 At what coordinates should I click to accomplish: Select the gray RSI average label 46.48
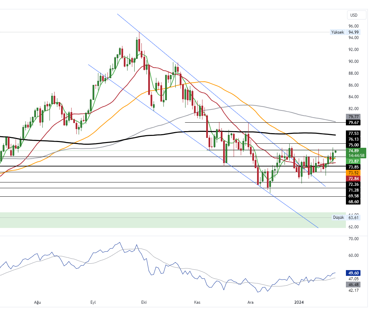354,284
